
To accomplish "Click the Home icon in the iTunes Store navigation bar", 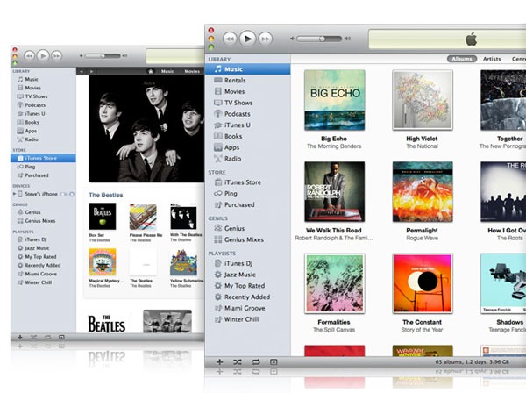I will tap(151, 70).
